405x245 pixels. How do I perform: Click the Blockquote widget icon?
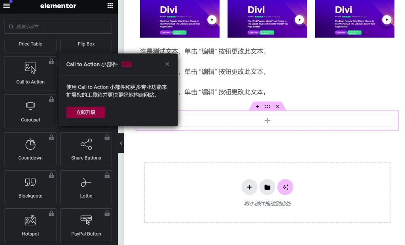tap(30, 182)
